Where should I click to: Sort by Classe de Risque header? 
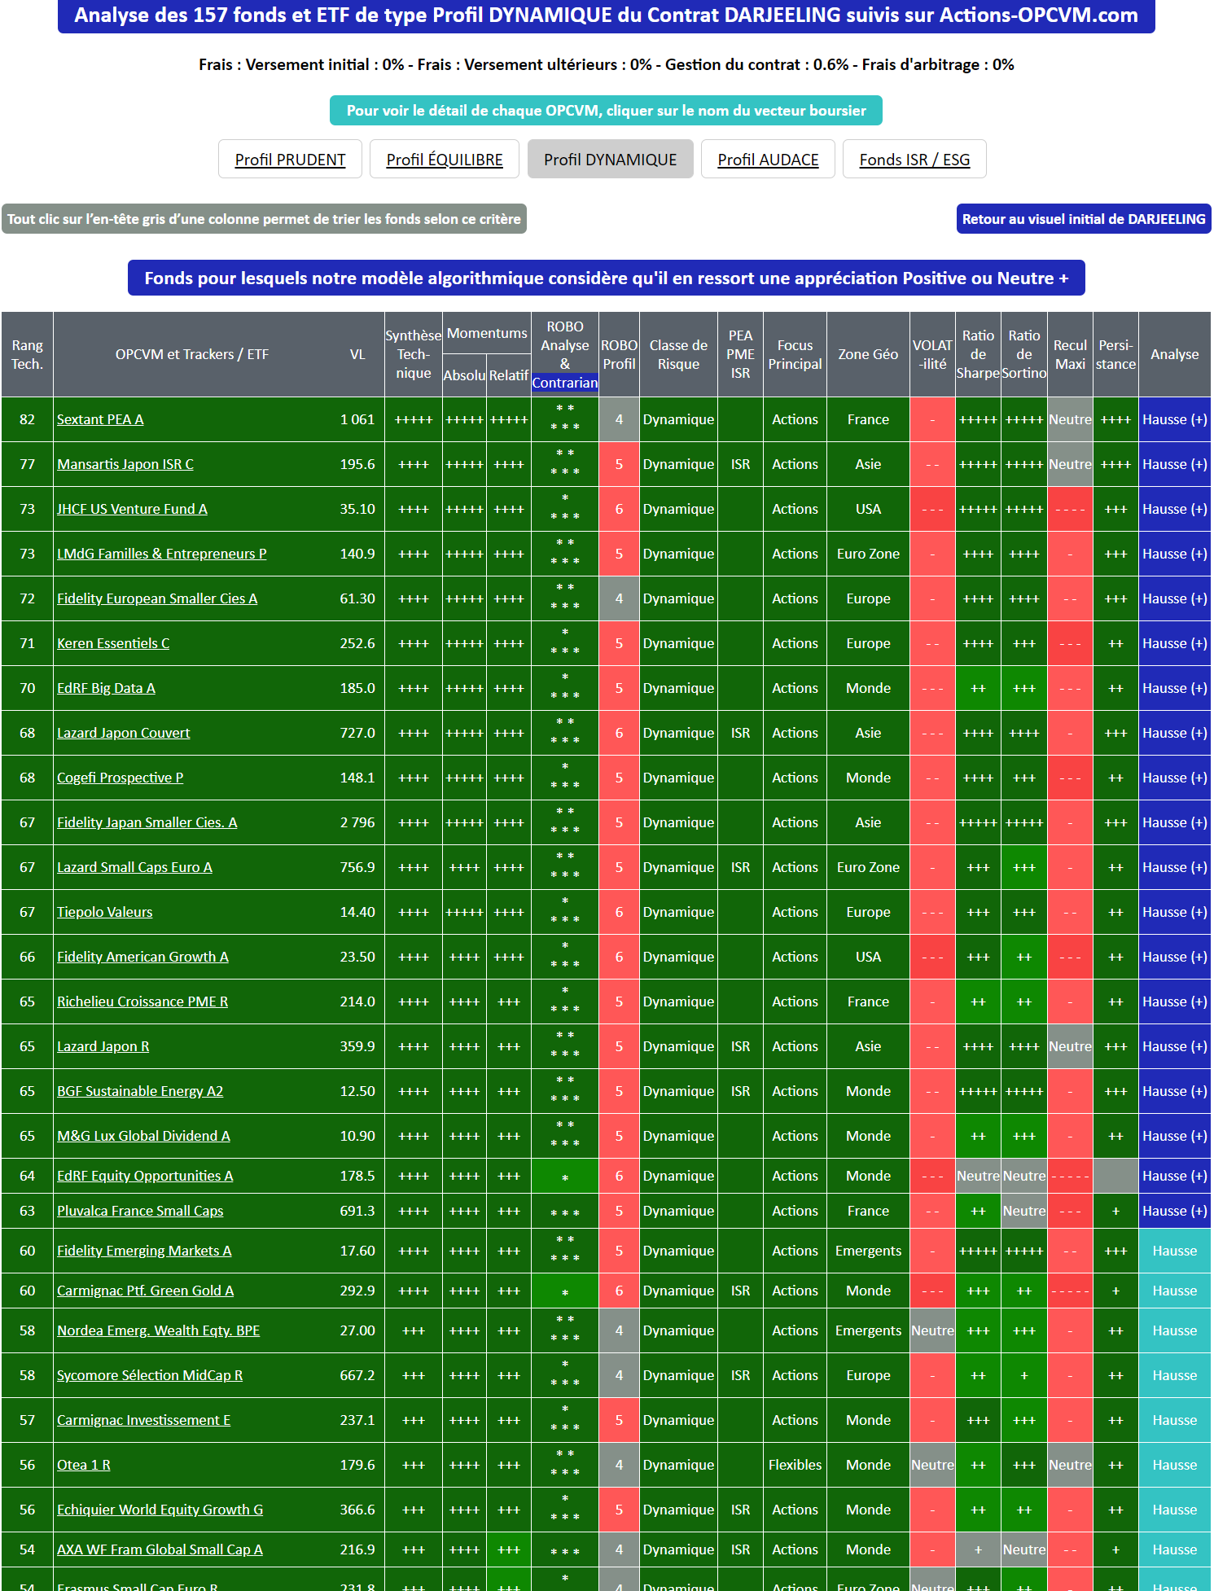[678, 354]
